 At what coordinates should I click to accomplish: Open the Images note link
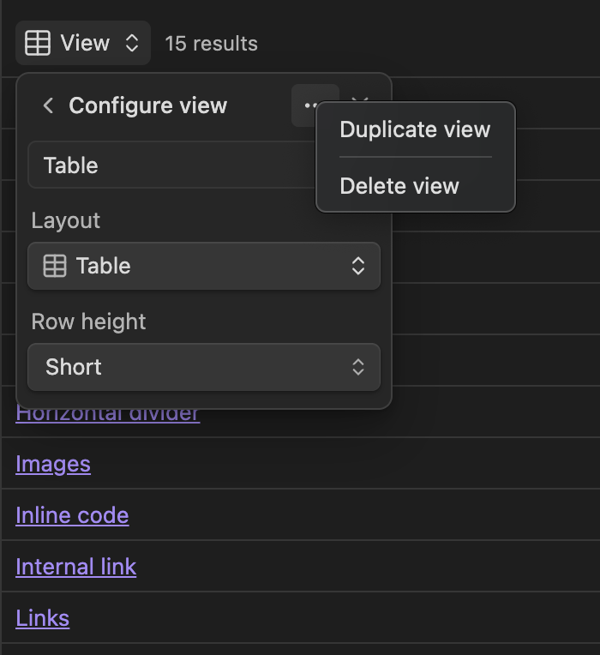(53, 464)
